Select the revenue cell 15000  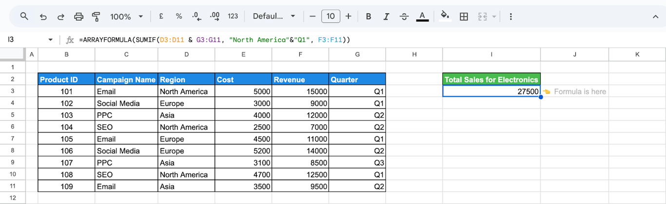click(300, 91)
